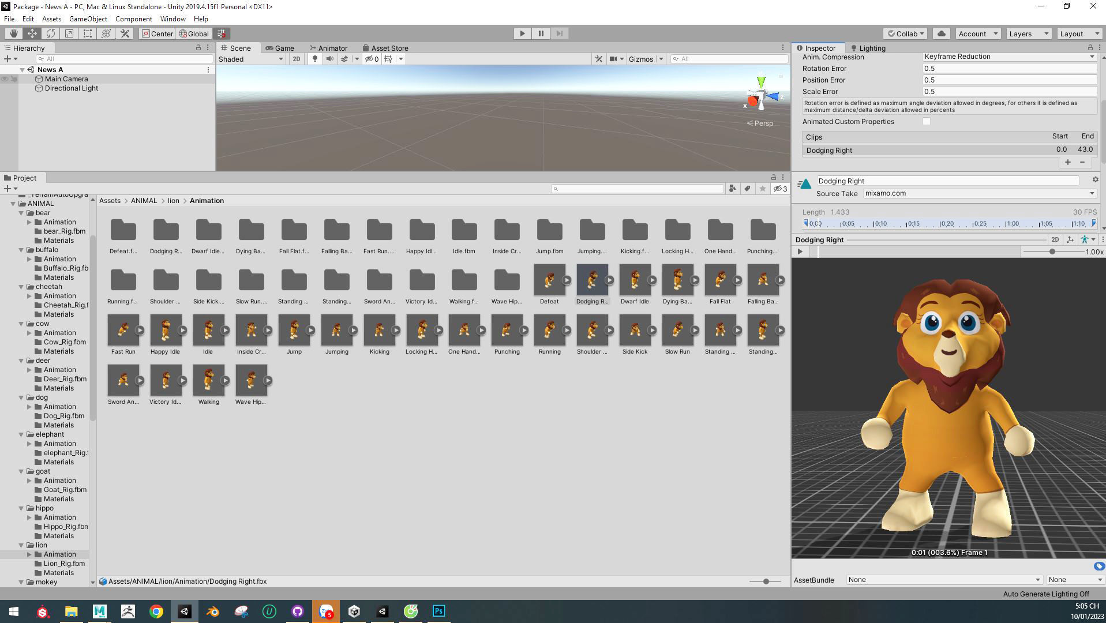Screen dimensions: 1106x623
Task: Open Blender from the Windows taskbar
Action: (x=213, y=611)
